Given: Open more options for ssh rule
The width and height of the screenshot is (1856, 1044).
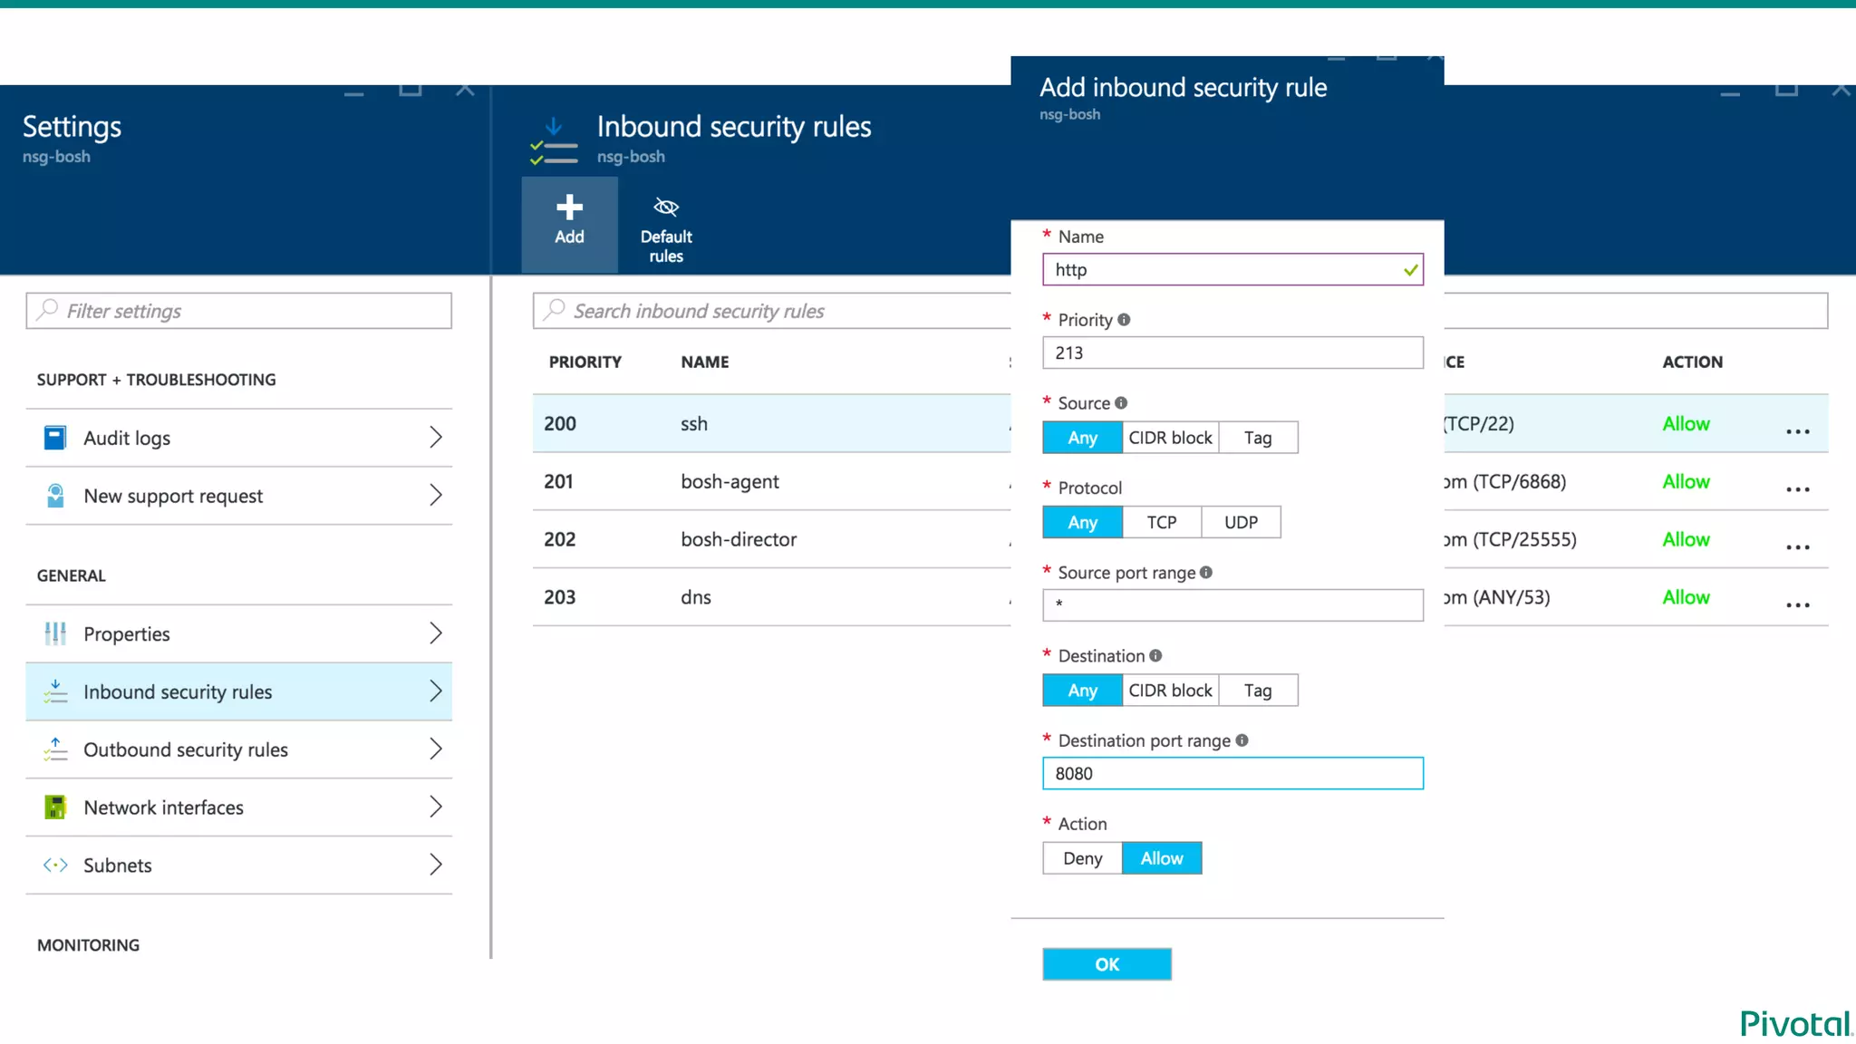Looking at the screenshot, I should pyautogui.click(x=1797, y=431).
